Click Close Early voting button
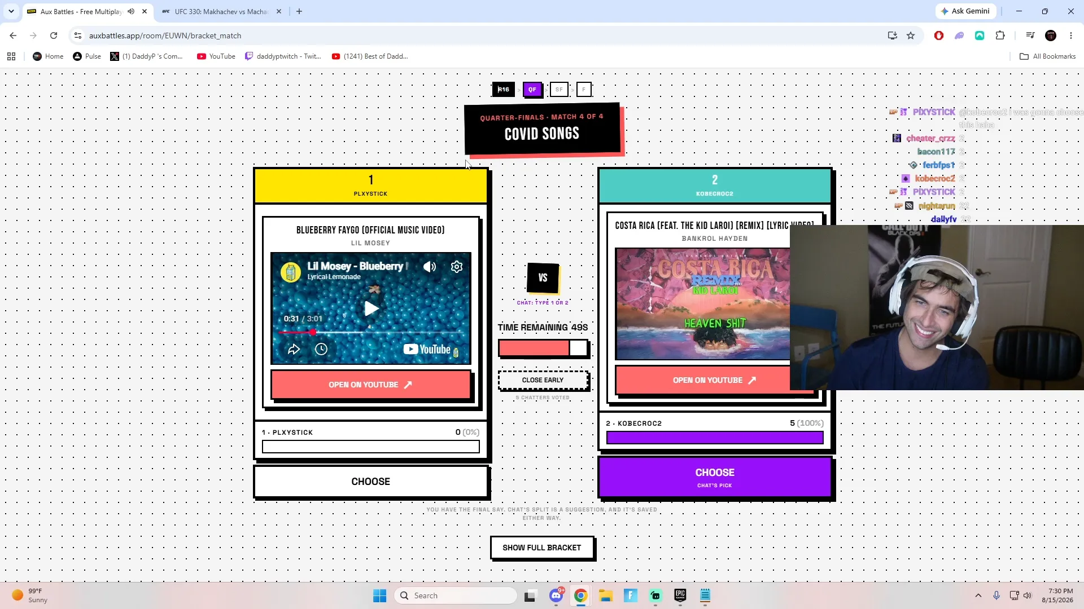Screen dimensions: 1084x609 click(543, 380)
